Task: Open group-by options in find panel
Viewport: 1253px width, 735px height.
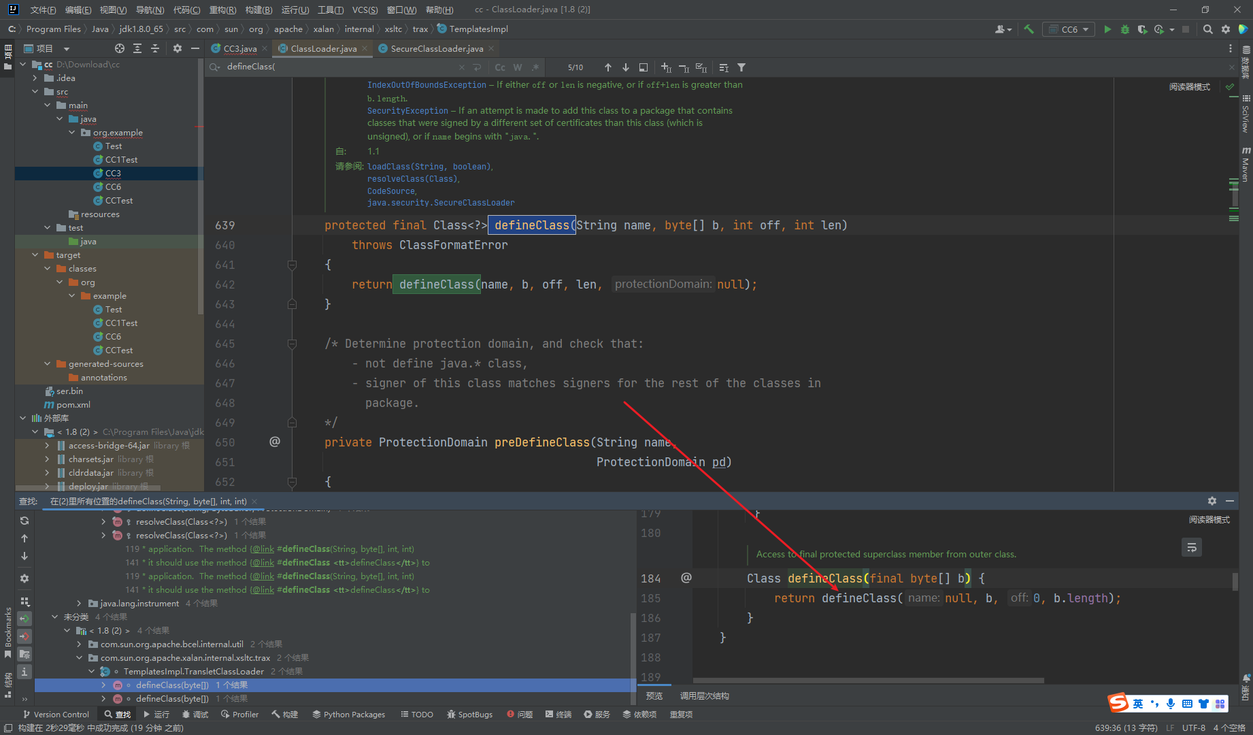Action: point(24,601)
